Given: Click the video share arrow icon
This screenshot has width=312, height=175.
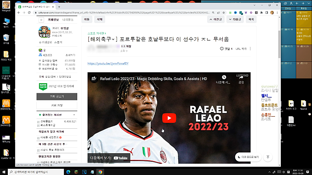Looking at the screenshot, I should 241,77.
